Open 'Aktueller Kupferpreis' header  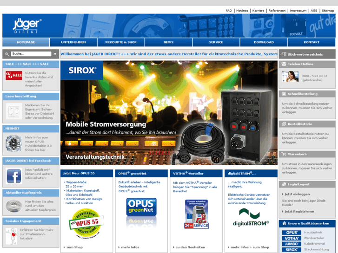click(x=31, y=193)
